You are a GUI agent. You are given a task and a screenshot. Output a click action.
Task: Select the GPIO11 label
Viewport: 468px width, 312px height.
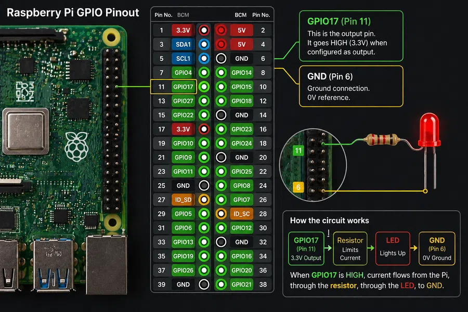pyautogui.click(x=183, y=172)
